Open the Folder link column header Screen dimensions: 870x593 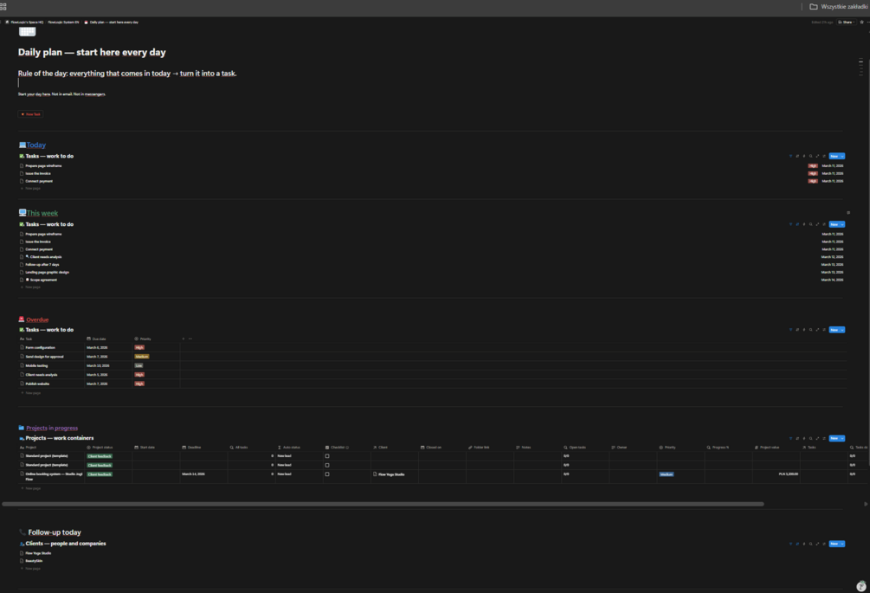tap(479, 448)
